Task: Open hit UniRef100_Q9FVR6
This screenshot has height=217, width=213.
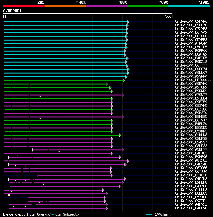Action: coord(191,21)
